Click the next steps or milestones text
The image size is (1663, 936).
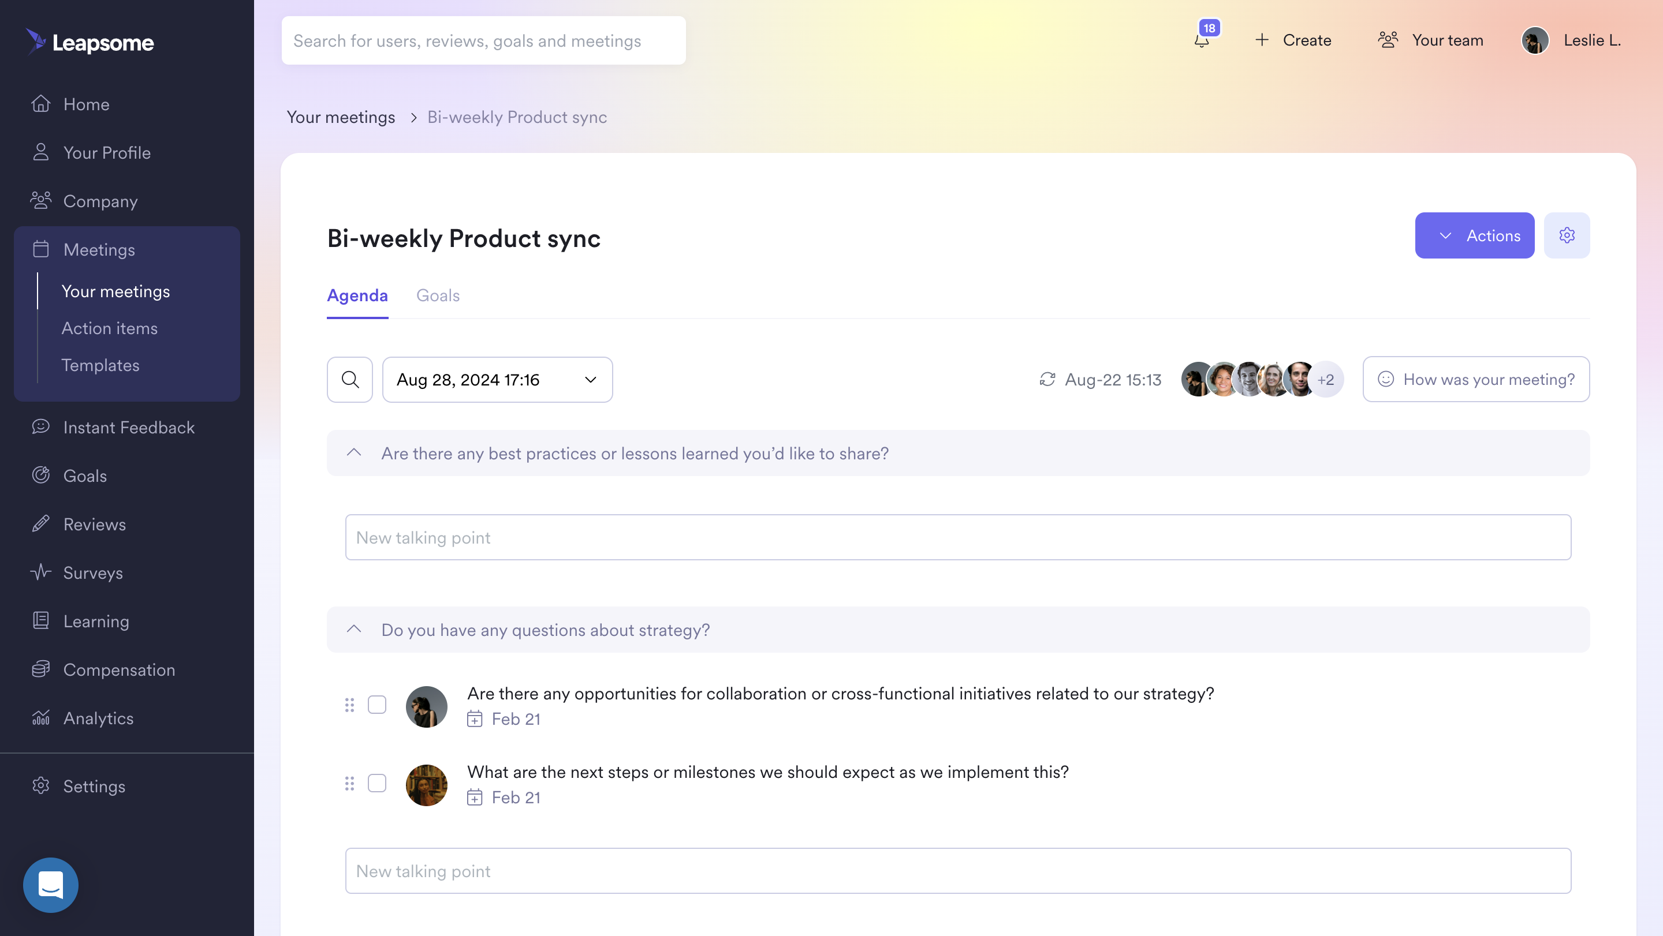pyautogui.click(x=767, y=772)
